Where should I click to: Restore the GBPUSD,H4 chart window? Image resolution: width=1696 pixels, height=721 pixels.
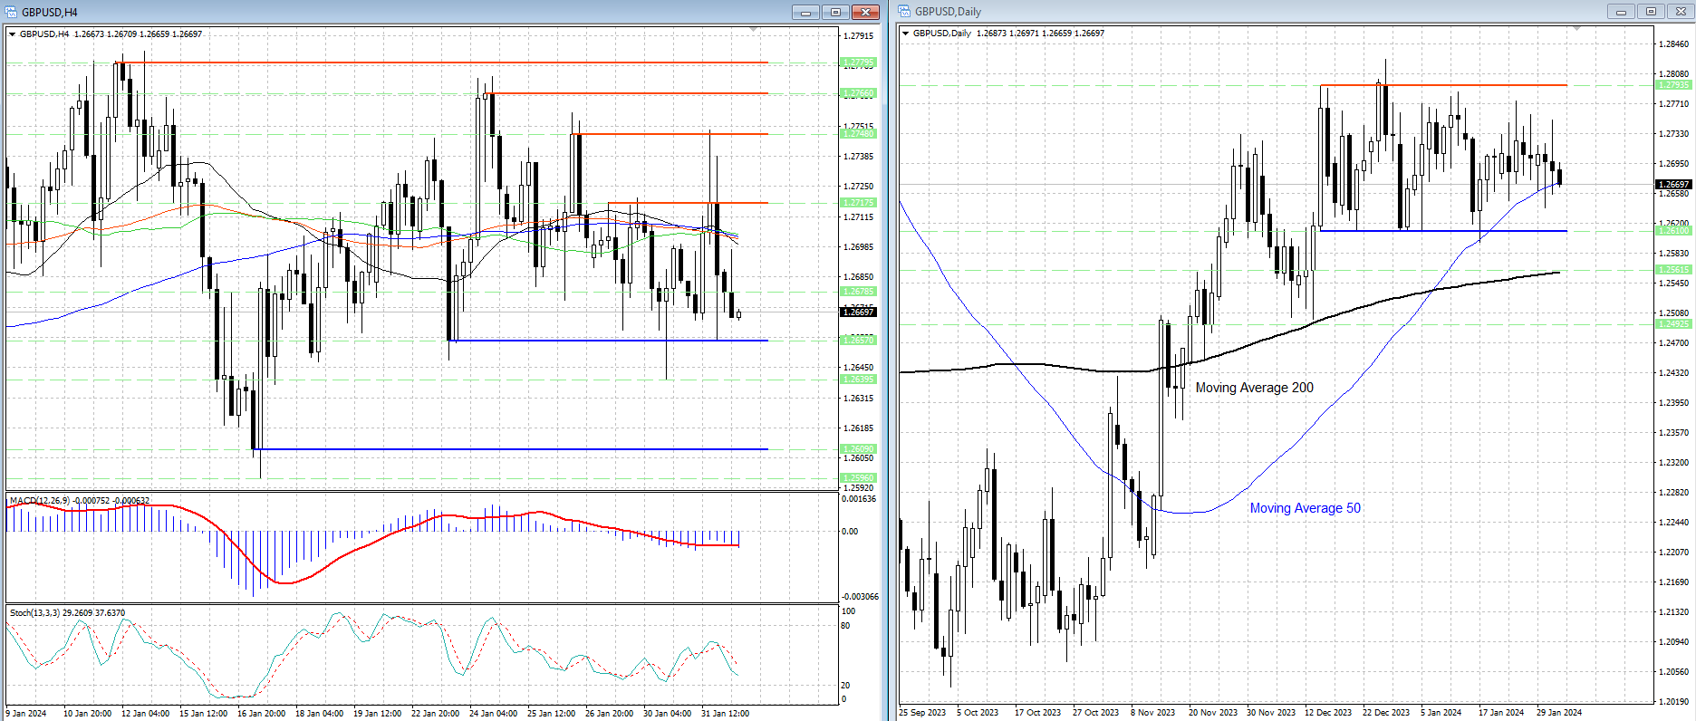(x=835, y=12)
